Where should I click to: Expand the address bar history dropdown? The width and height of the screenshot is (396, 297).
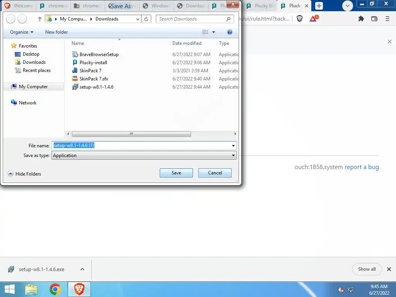138,19
